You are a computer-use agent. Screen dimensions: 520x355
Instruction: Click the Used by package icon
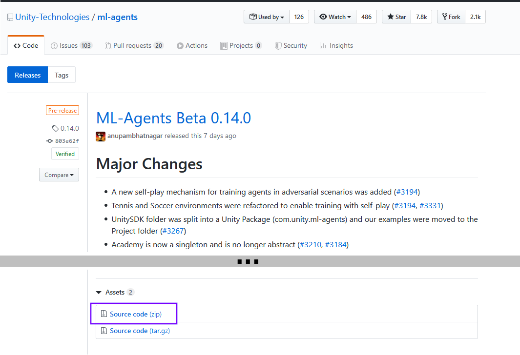(x=253, y=17)
